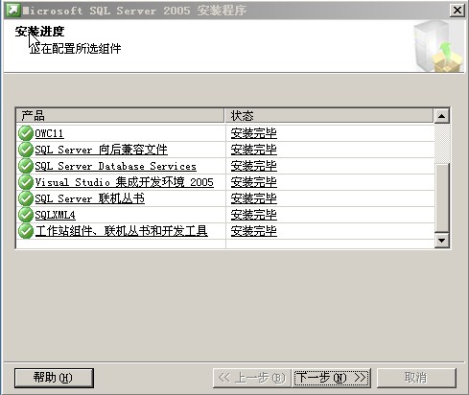Click the check icon for 工作站组件、联机丛书和开发工具
The width and height of the screenshot is (469, 395).
pos(26,231)
